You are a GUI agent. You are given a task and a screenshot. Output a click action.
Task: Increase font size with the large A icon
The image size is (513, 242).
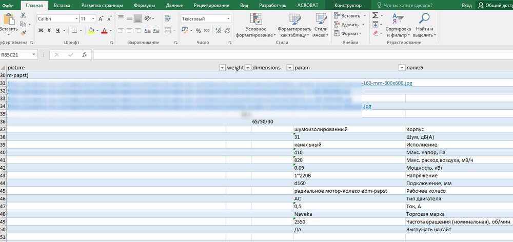[x=101, y=19]
